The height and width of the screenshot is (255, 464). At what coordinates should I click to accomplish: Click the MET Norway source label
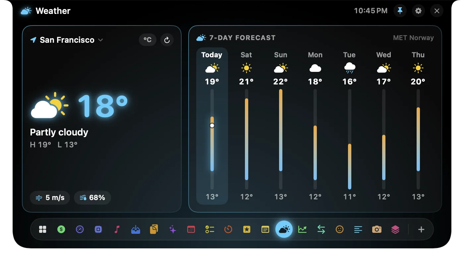click(x=413, y=38)
